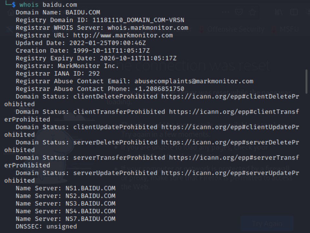Click the Save to Pocket icon
The image size is (310, 233).
239,12
